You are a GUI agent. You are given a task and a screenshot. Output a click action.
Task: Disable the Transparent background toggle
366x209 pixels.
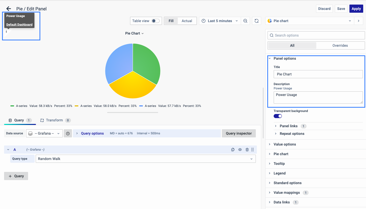tap(278, 116)
